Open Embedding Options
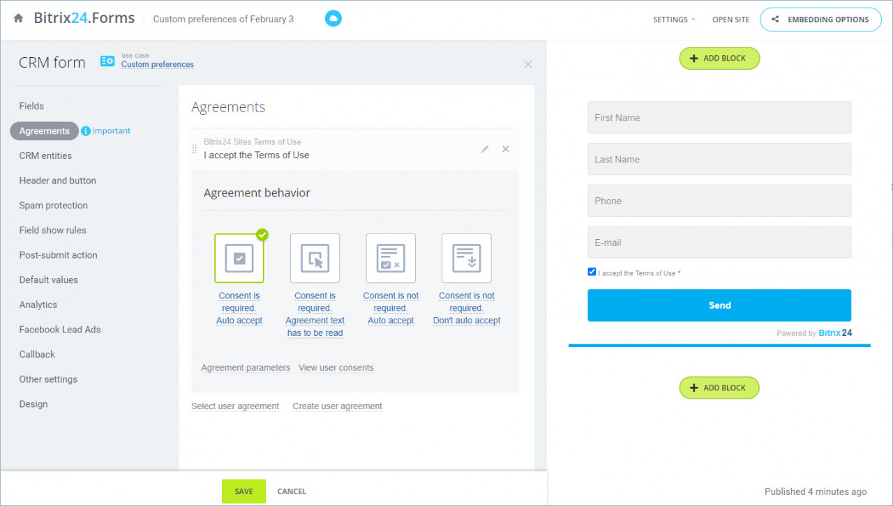This screenshot has height=506, width=893. point(820,20)
